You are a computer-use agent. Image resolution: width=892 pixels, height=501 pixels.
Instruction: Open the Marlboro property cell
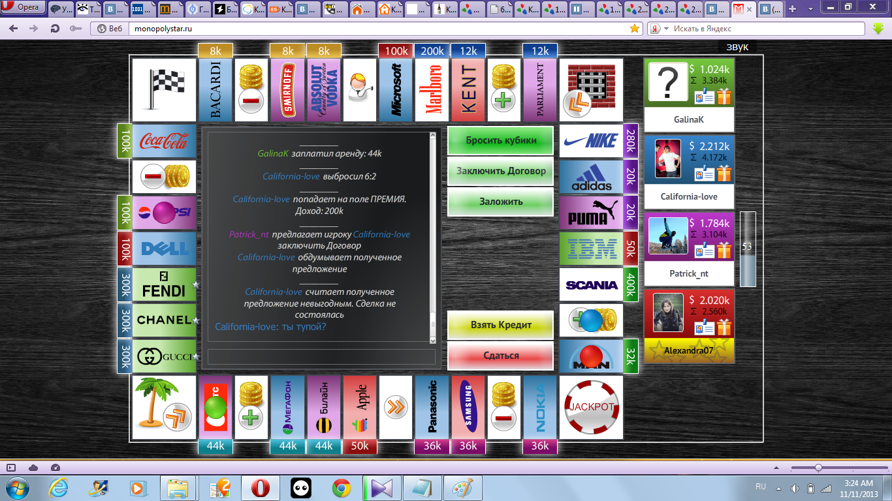coord(432,90)
